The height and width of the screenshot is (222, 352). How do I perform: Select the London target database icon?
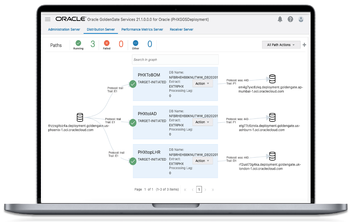tap(272, 156)
